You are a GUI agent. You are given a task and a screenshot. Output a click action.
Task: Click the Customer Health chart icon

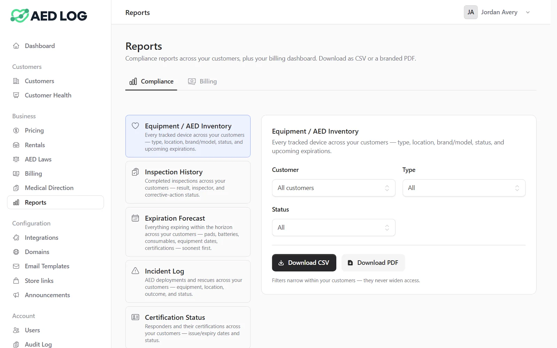tap(16, 95)
